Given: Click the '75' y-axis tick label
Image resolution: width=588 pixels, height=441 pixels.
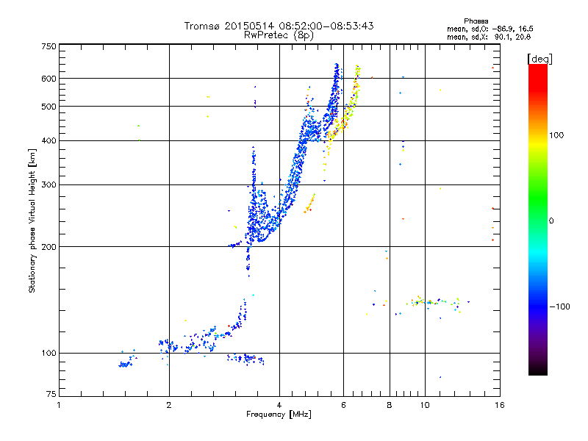Looking at the screenshot, I should pos(51,394).
